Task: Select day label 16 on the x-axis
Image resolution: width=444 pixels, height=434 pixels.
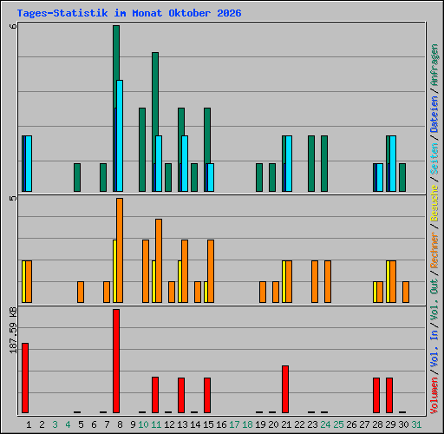Action: click(x=221, y=424)
